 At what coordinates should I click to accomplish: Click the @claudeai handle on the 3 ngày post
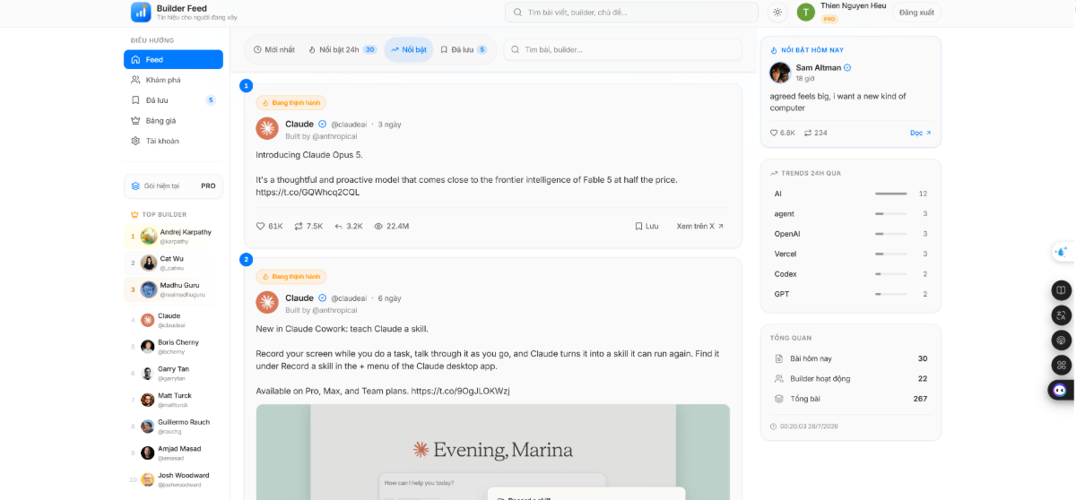349,124
